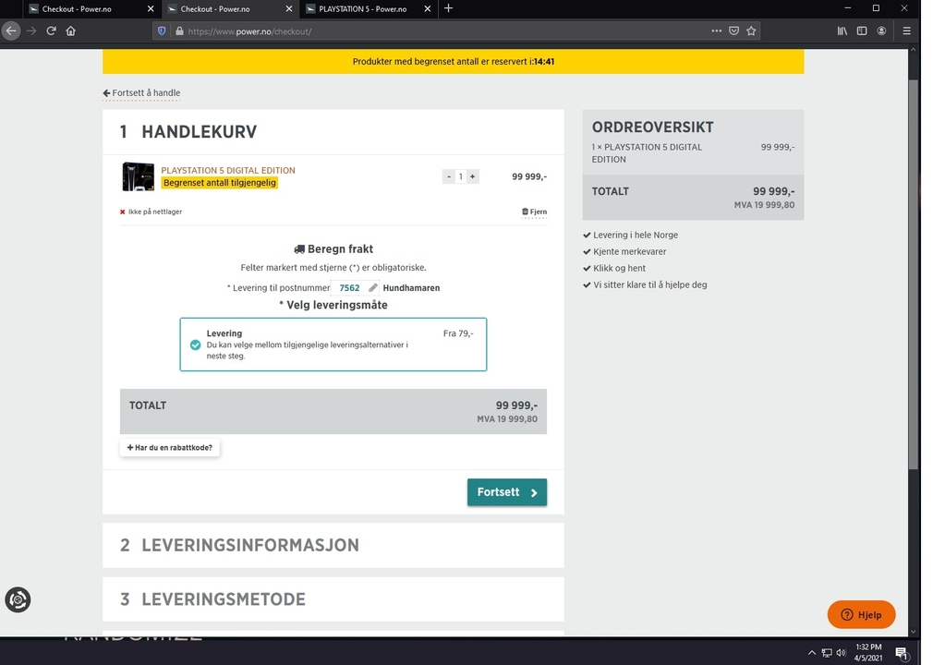The image size is (945, 665).
Task: Click the browser Forward arrow button
Action: click(x=31, y=30)
